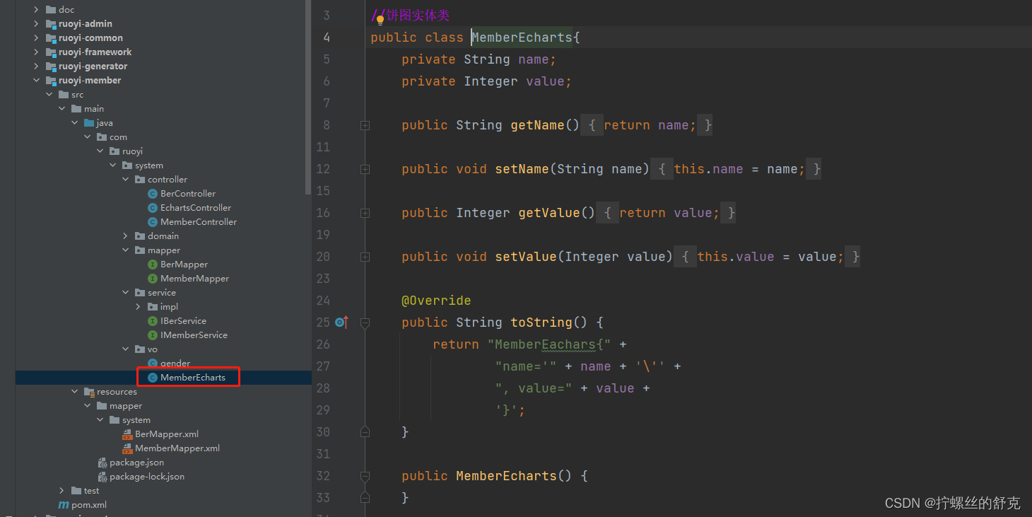The height and width of the screenshot is (517, 1032).
Task: Click line number 24 in gutter
Action: [x=323, y=301]
